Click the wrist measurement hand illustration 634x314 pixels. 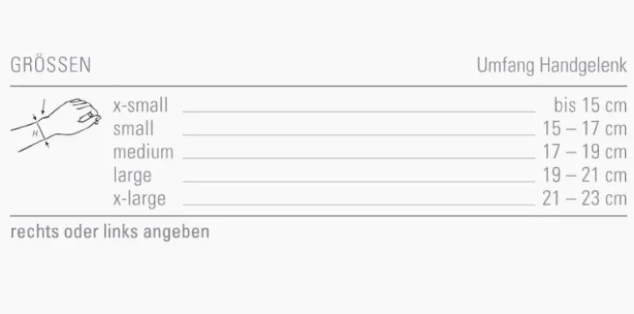click(56, 125)
